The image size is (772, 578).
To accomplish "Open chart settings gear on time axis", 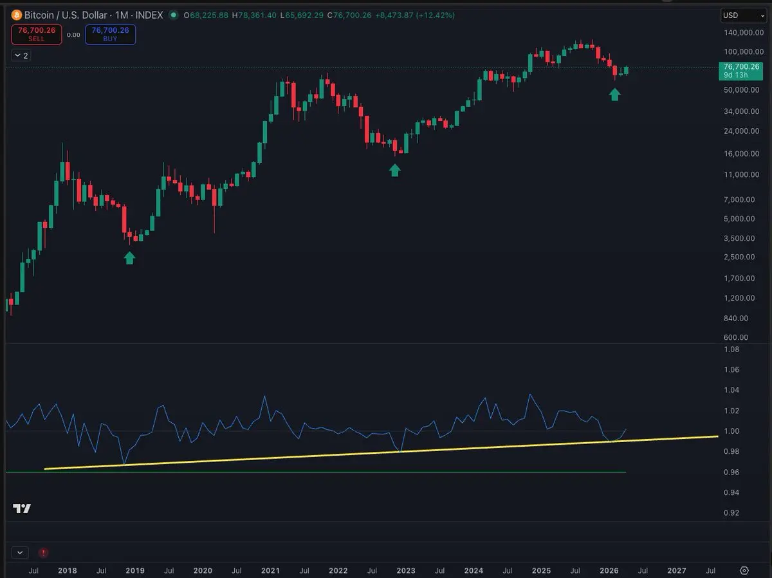I will click(x=744, y=570).
